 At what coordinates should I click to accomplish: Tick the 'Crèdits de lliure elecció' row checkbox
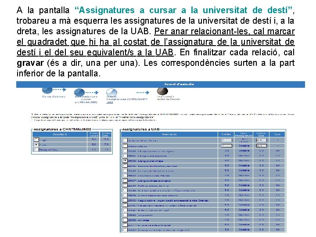pyautogui.click(x=125, y=140)
